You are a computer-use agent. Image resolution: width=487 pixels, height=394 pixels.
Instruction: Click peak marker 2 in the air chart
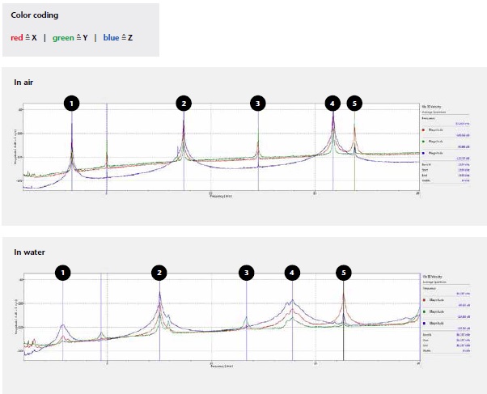[x=184, y=104]
